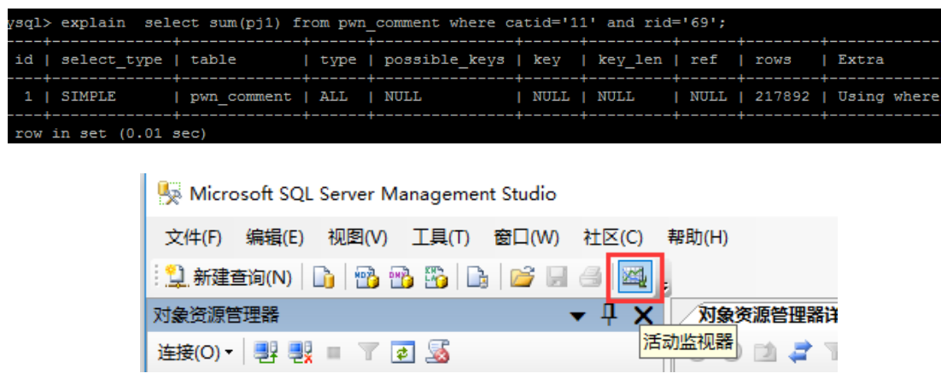Click the DMX query toolbar icon
The image size is (941, 385).
click(x=401, y=277)
